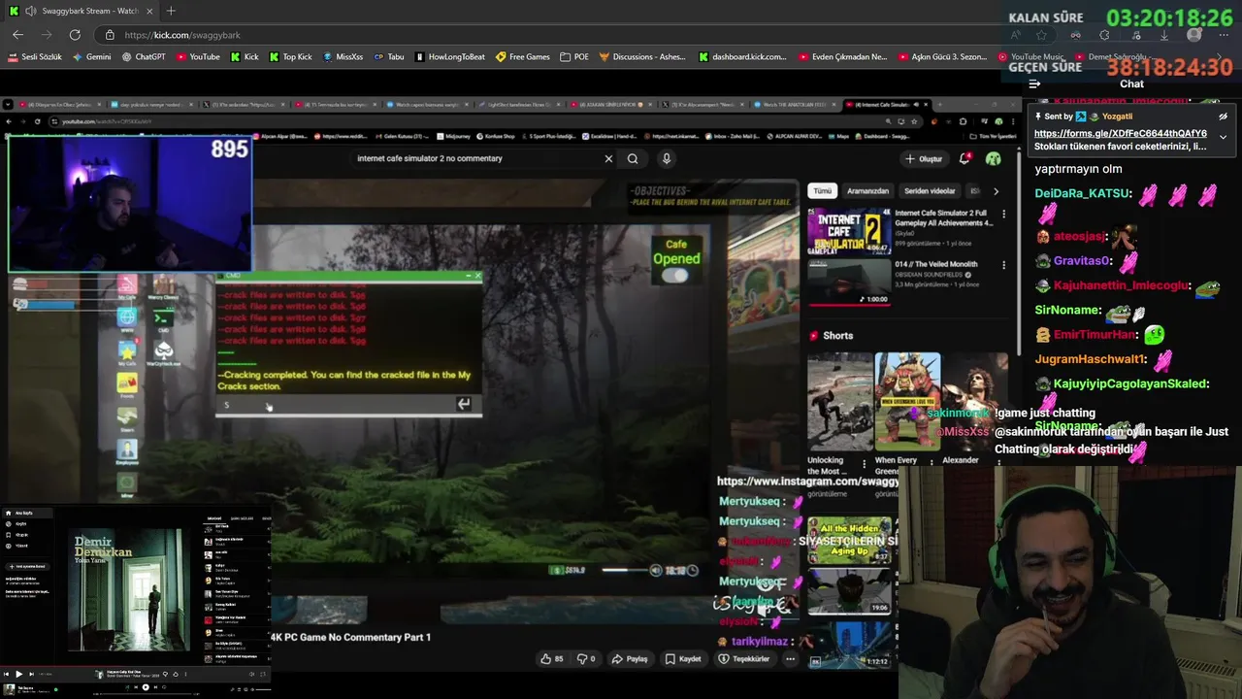Open the dashboard.kick.com bookmark
This screenshot has height=699, width=1242.
742,57
